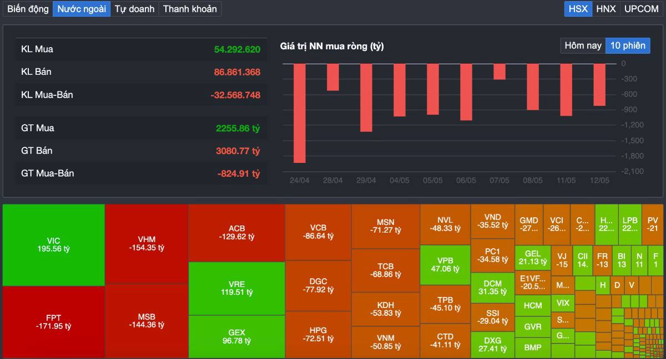Screen dimensions: 666x359
Task: Select the VCB -86.64 tỷ tile
Action: pyautogui.click(x=318, y=232)
